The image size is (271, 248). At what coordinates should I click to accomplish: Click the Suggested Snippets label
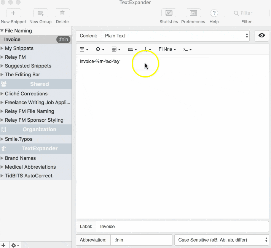click(28, 66)
